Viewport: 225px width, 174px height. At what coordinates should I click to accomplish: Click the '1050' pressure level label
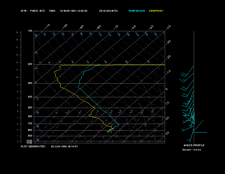point(30,143)
